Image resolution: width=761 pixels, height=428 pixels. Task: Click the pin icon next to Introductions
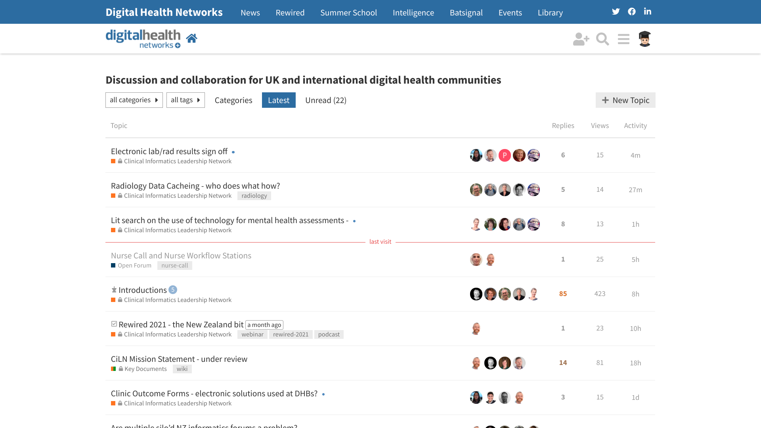pos(114,290)
